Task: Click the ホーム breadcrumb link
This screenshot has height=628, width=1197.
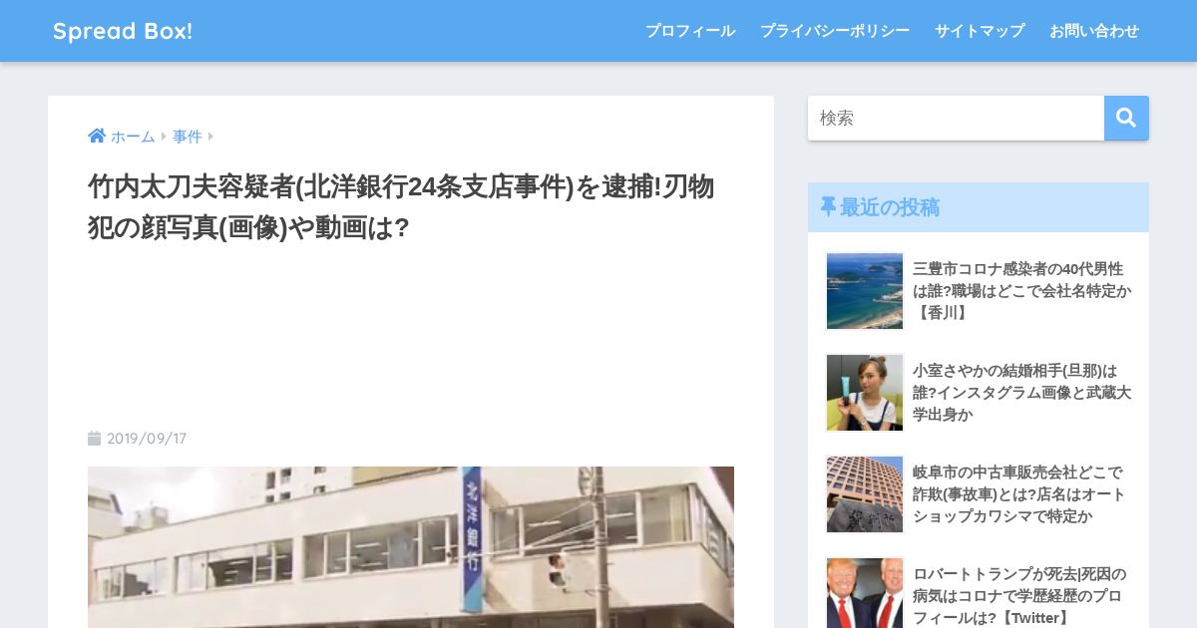Action: (x=133, y=137)
